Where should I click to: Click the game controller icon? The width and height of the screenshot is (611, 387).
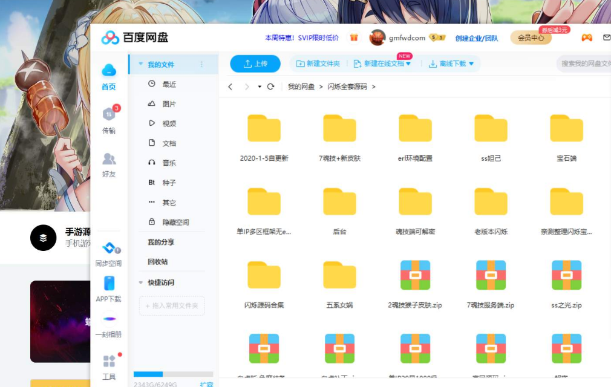pos(586,37)
